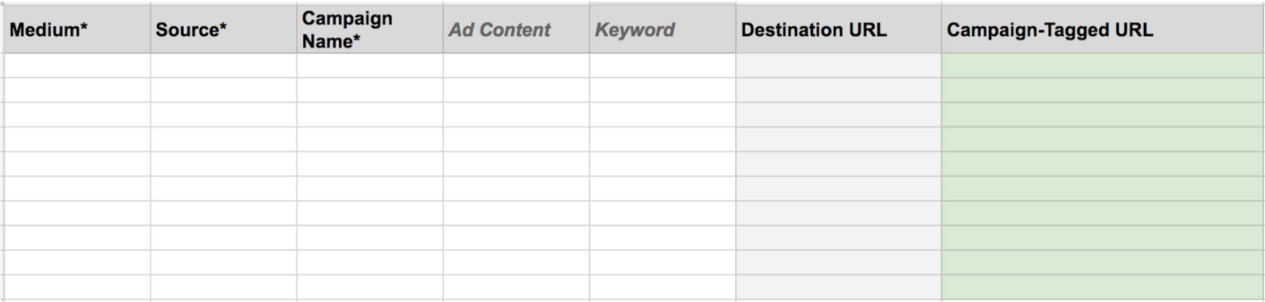
Task: Select the Ad Content header cell
Action: (516, 29)
